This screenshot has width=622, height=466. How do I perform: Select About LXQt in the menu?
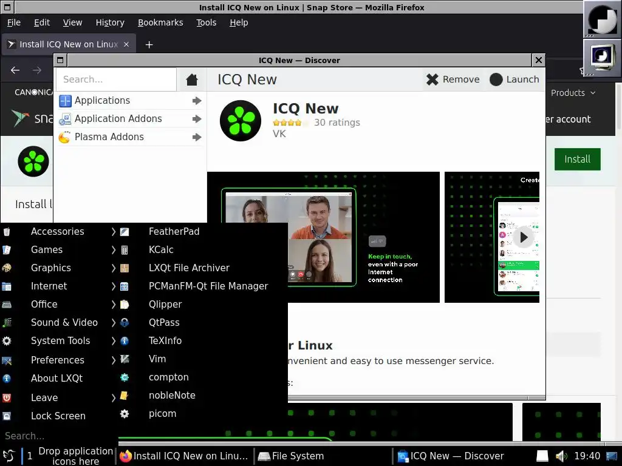[60, 379]
